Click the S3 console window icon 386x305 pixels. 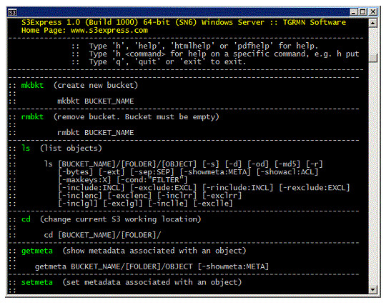pos(12,12)
